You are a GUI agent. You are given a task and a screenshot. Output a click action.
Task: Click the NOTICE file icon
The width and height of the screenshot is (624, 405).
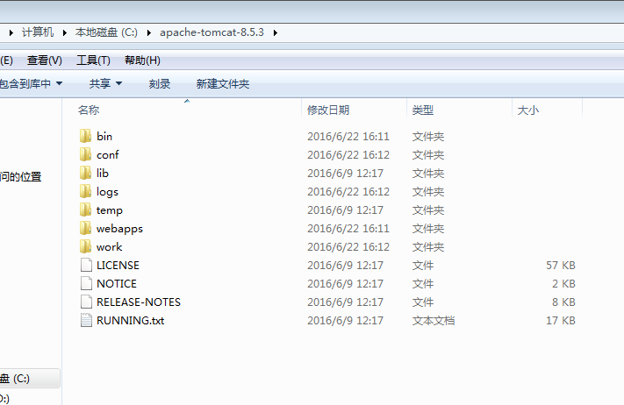(x=86, y=283)
